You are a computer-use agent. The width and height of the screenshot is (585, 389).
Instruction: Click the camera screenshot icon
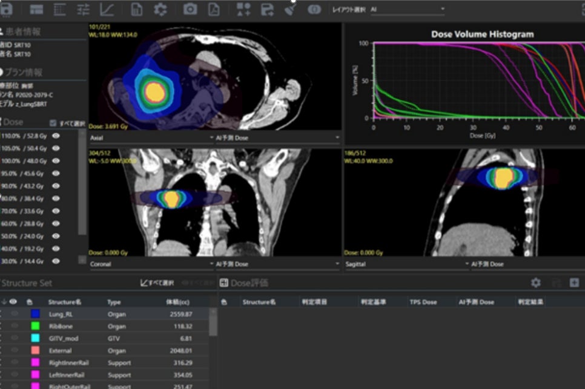click(190, 9)
